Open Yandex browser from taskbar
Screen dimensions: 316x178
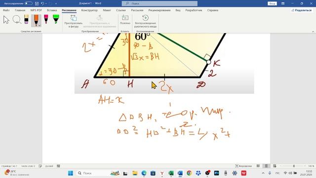(x=162, y=173)
